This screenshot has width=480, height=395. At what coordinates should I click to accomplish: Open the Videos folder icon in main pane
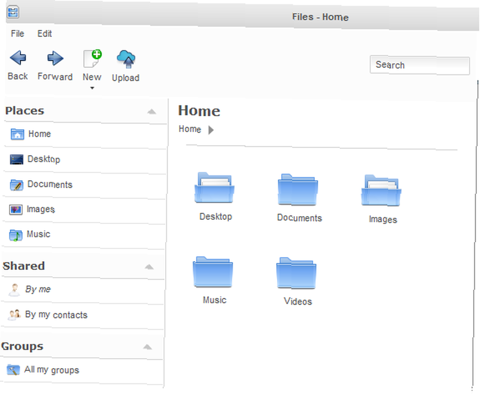tap(296, 273)
